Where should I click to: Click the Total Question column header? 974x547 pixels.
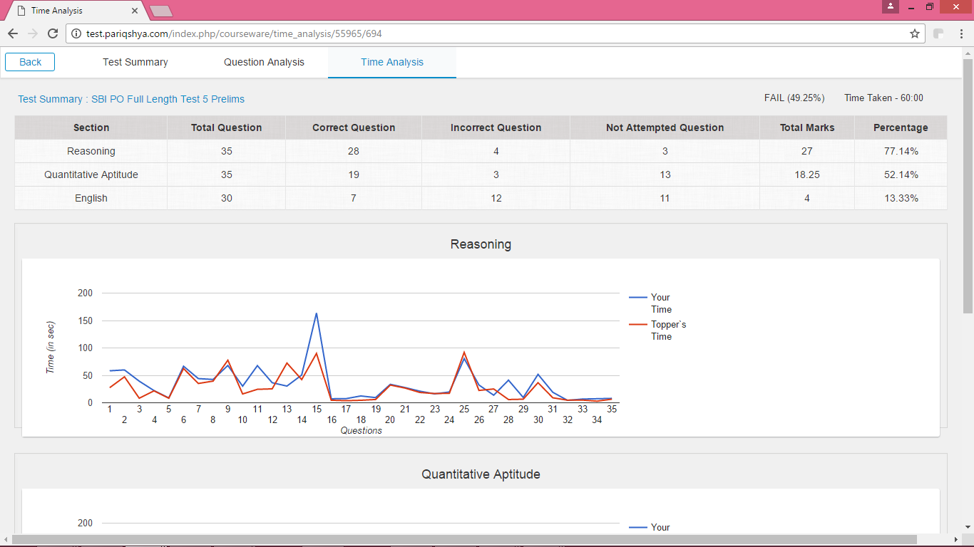point(226,127)
